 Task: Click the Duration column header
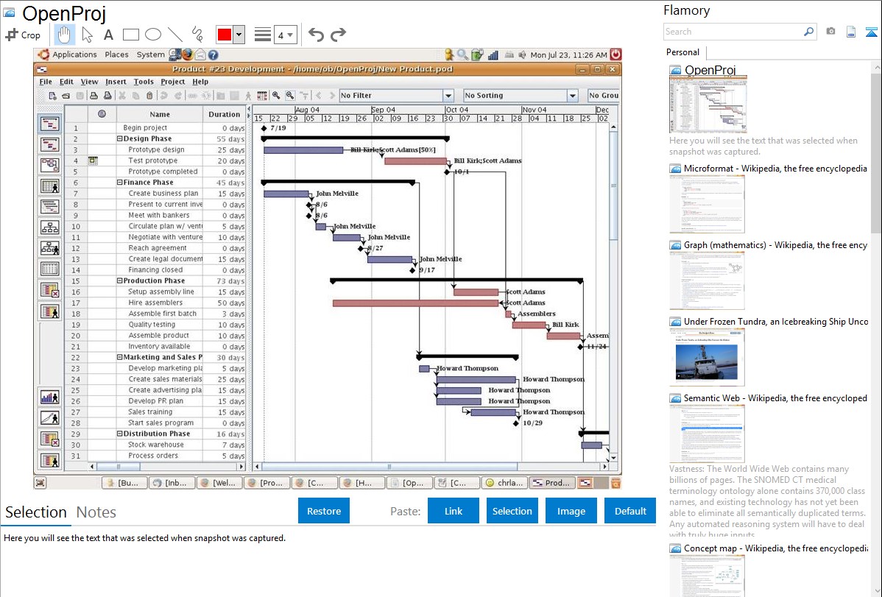click(225, 114)
